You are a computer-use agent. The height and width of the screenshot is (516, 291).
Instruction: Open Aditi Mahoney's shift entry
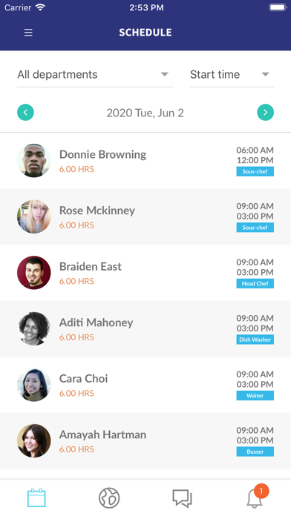pos(145,328)
